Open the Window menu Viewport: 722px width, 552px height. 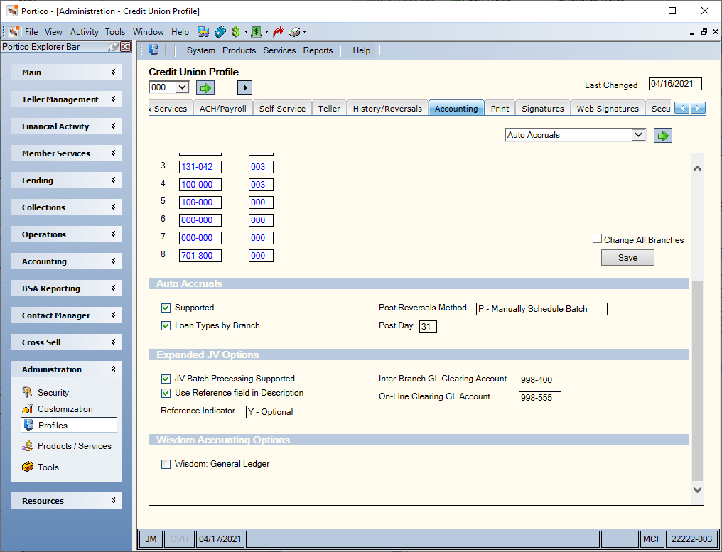149,32
